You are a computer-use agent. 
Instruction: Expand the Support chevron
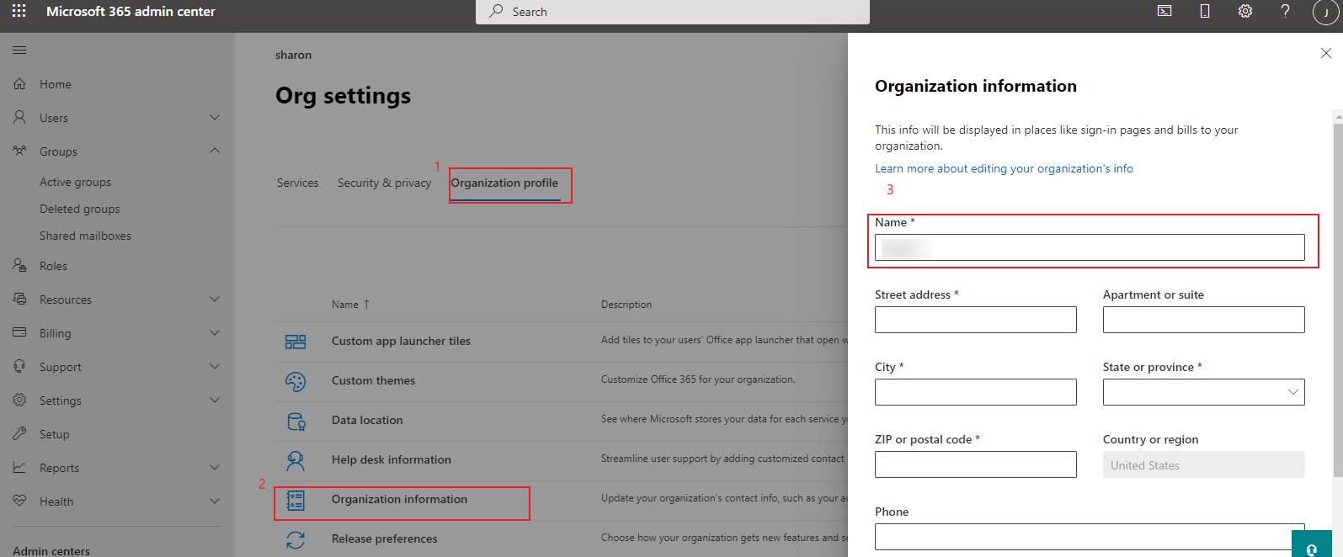(215, 367)
